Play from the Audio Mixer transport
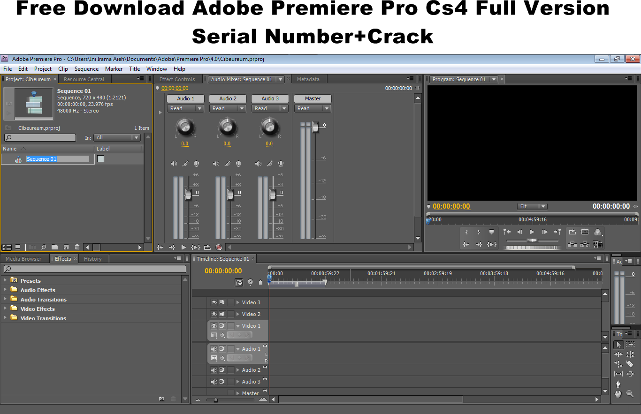Viewport: 641px width, 414px height. pos(183,247)
